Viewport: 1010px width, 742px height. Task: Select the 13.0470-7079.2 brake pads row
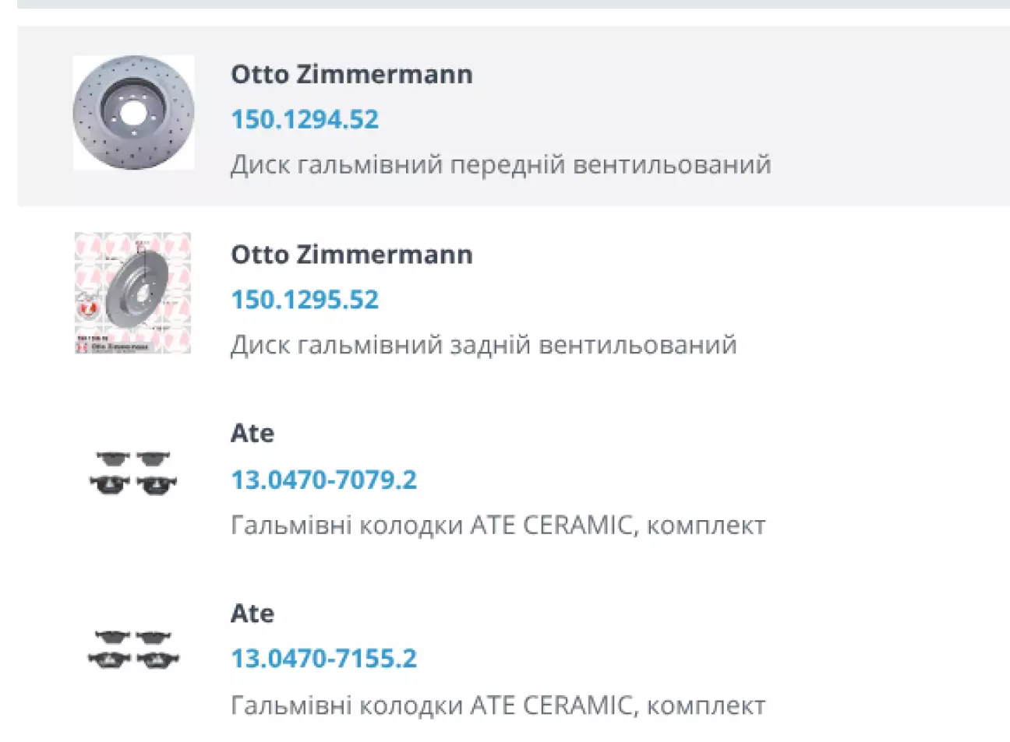[514, 476]
